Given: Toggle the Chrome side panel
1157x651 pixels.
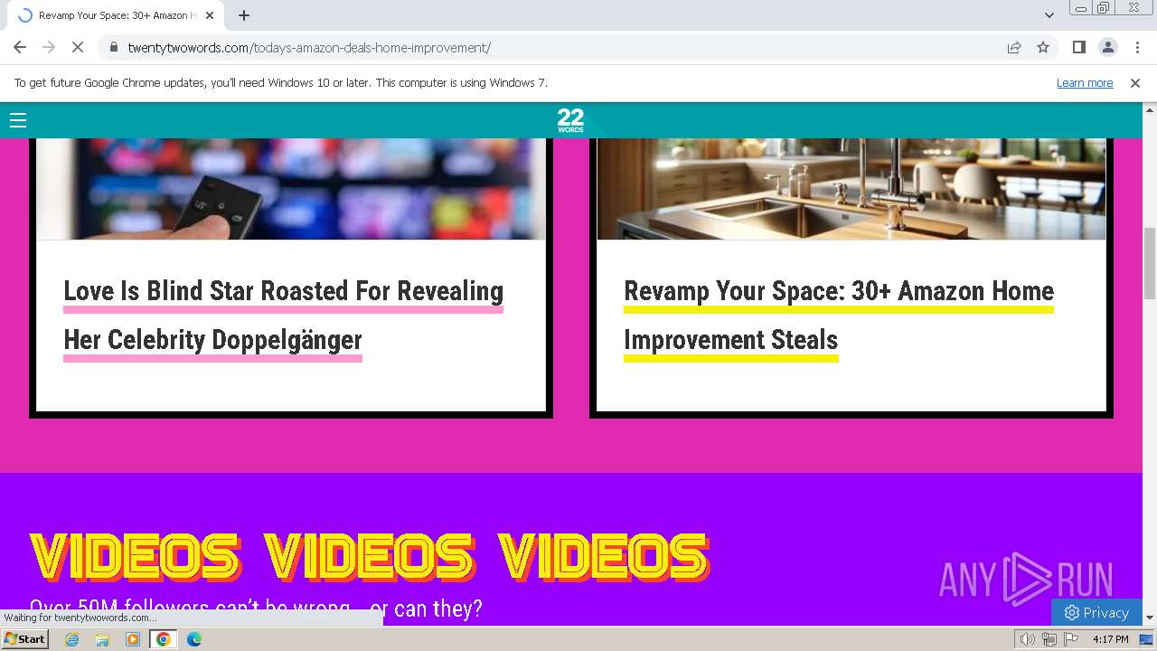Looking at the screenshot, I should coord(1078,48).
